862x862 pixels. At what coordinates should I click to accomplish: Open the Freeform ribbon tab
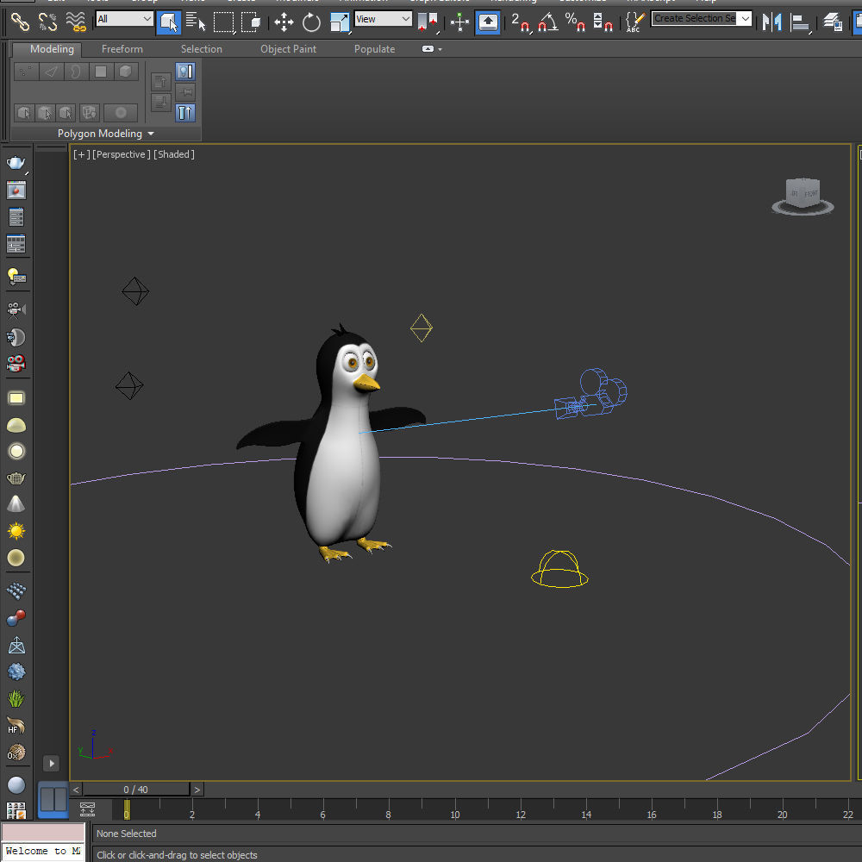click(x=122, y=49)
